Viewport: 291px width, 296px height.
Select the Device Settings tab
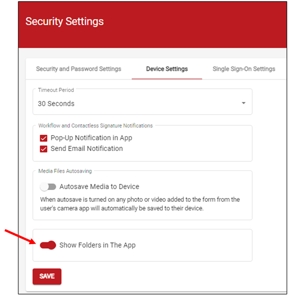[167, 69]
